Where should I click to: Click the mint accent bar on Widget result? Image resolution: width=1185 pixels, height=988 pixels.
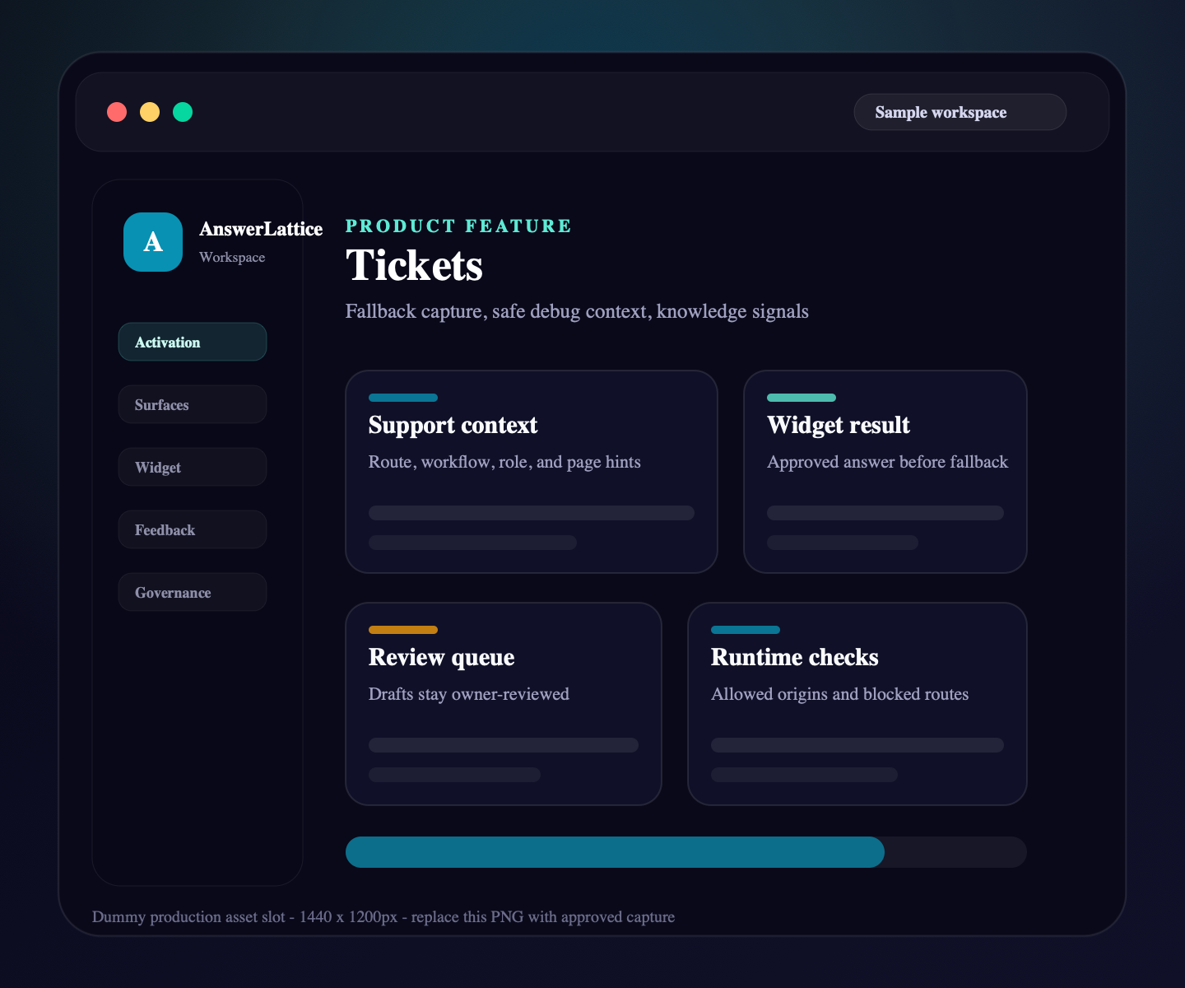coord(802,398)
